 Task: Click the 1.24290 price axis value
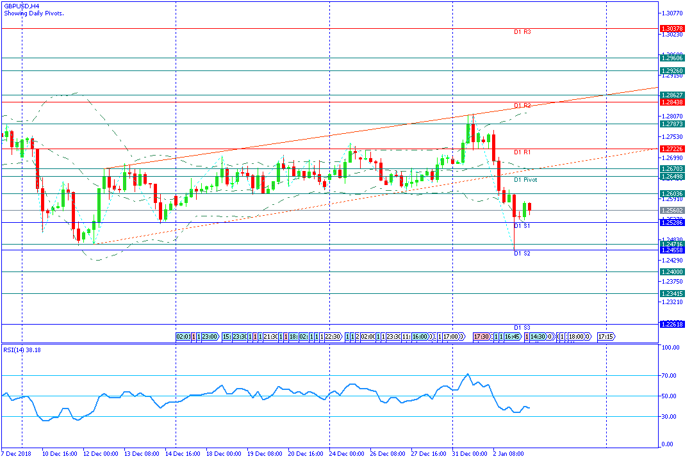point(672,261)
